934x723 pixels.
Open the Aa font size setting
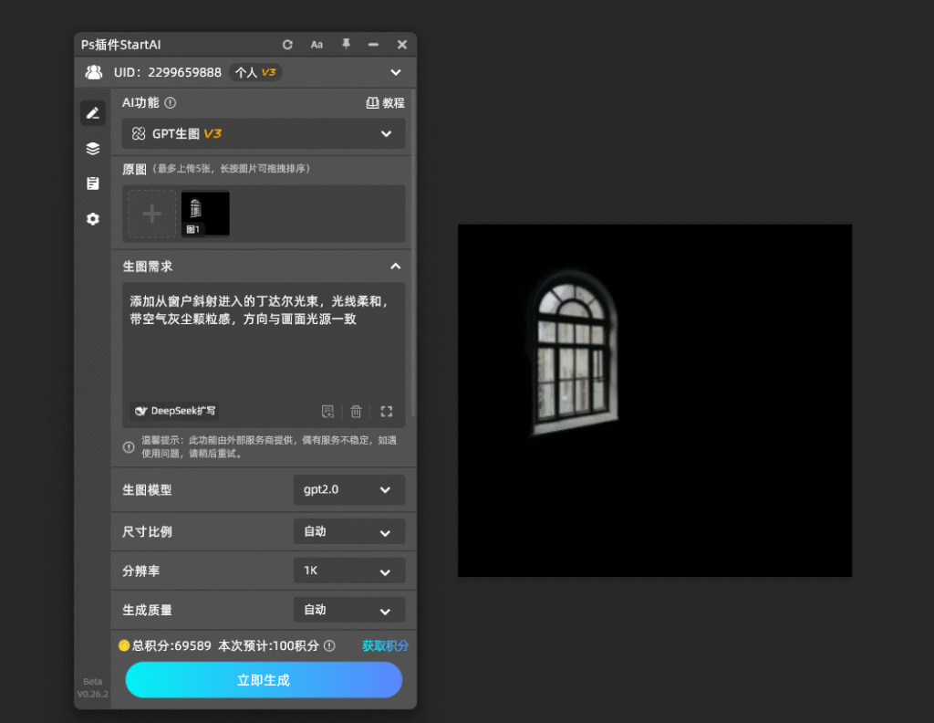317,45
